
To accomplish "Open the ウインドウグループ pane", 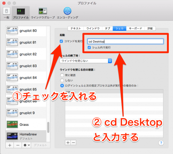I will coord(43,13).
